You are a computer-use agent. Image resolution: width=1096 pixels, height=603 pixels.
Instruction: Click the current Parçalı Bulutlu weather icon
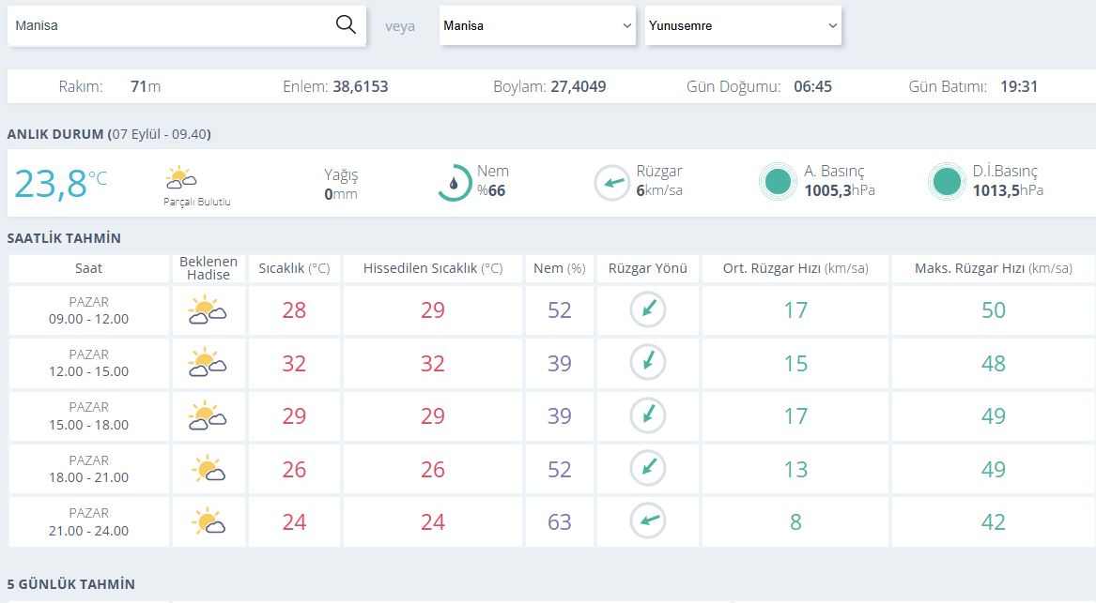pyautogui.click(x=181, y=178)
